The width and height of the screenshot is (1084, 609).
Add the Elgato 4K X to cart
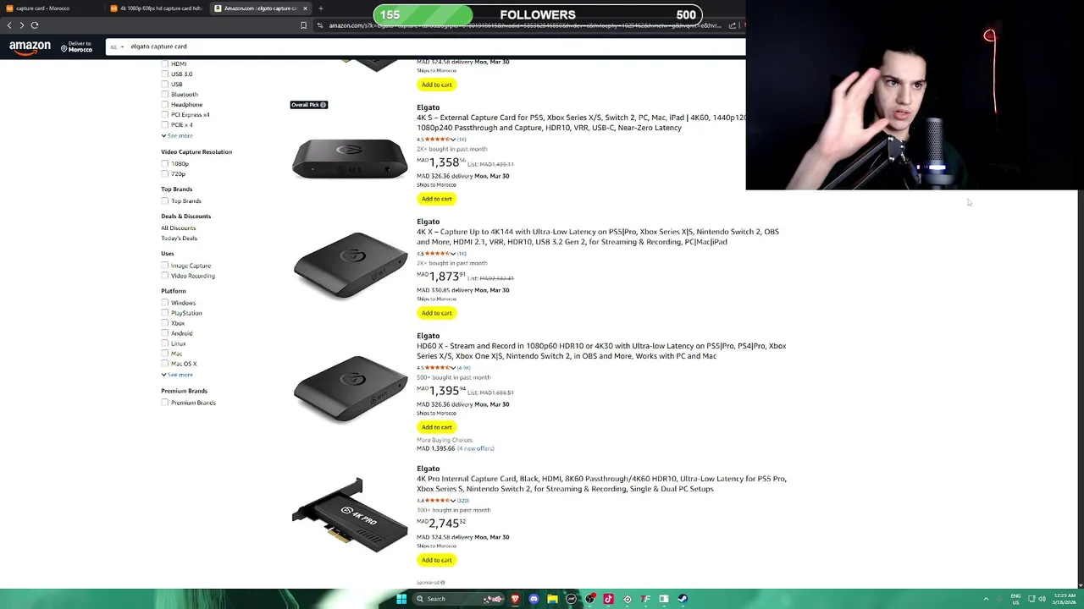[x=437, y=313]
